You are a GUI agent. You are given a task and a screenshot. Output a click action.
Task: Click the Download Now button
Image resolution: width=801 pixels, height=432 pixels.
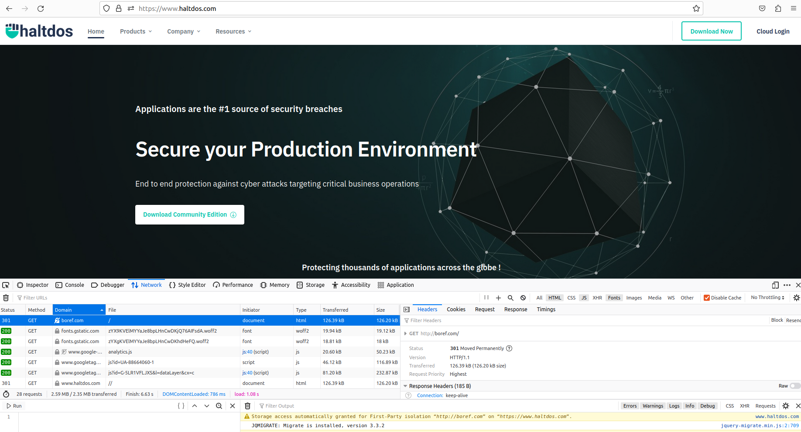[712, 31]
